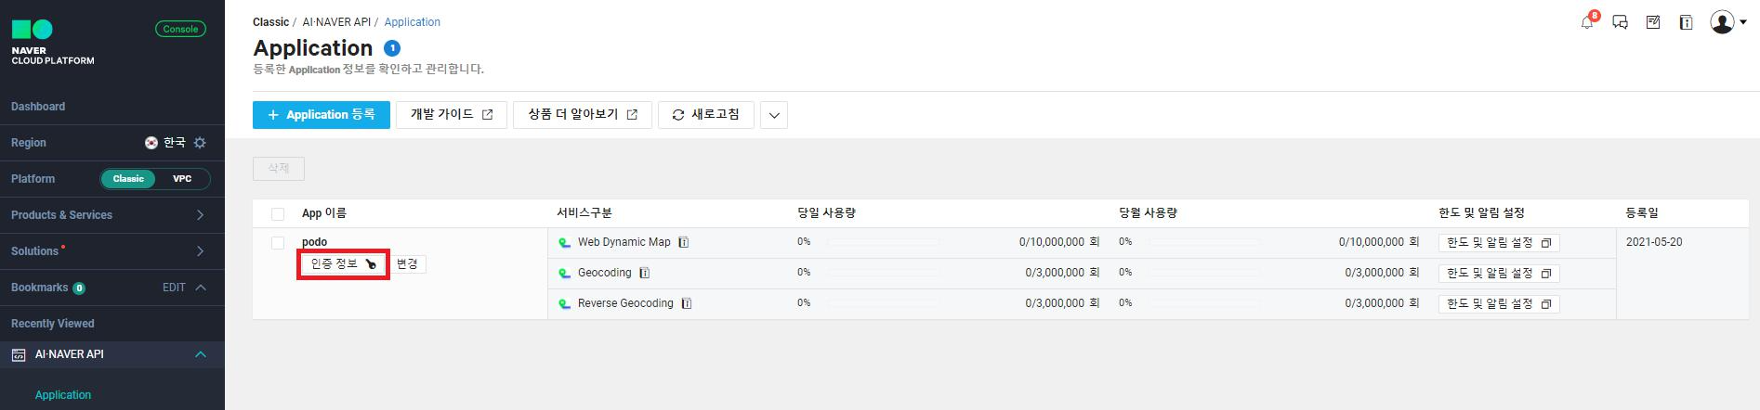This screenshot has width=1760, height=410.
Task: Click the disabled 삭제 button
Action: pyautogui.click(x=279, y=169)
